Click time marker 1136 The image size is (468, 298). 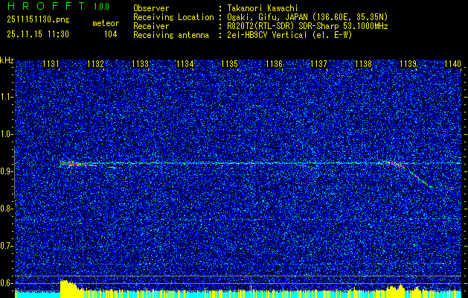(x=275, y=63)
